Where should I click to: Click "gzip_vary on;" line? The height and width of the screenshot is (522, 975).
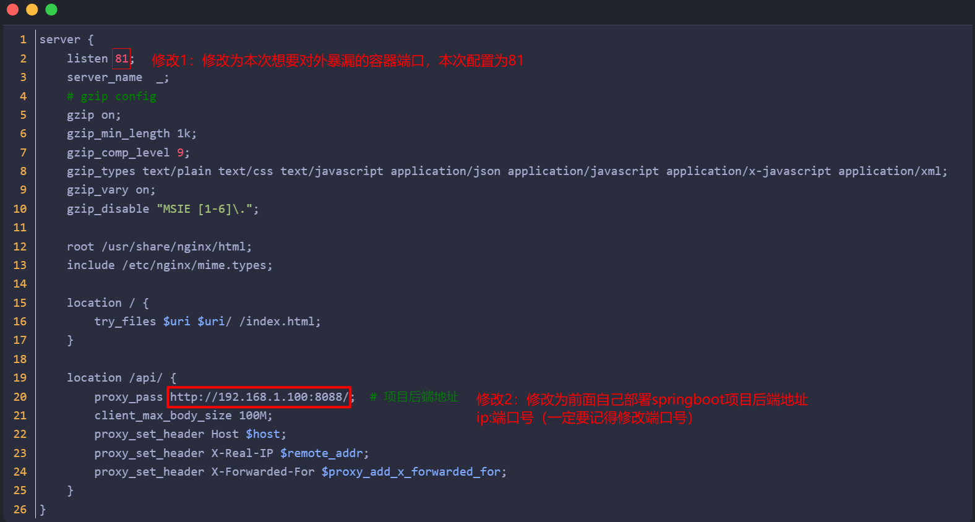(111, 190)
